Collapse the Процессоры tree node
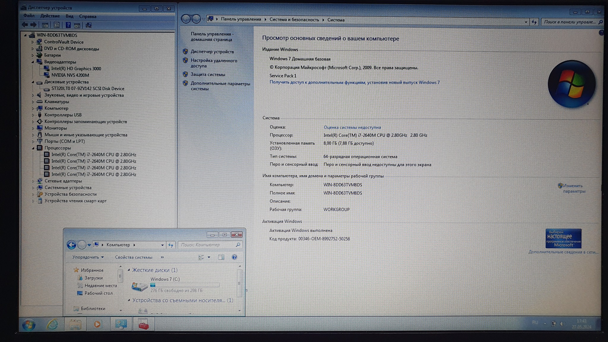 [33, 148]
